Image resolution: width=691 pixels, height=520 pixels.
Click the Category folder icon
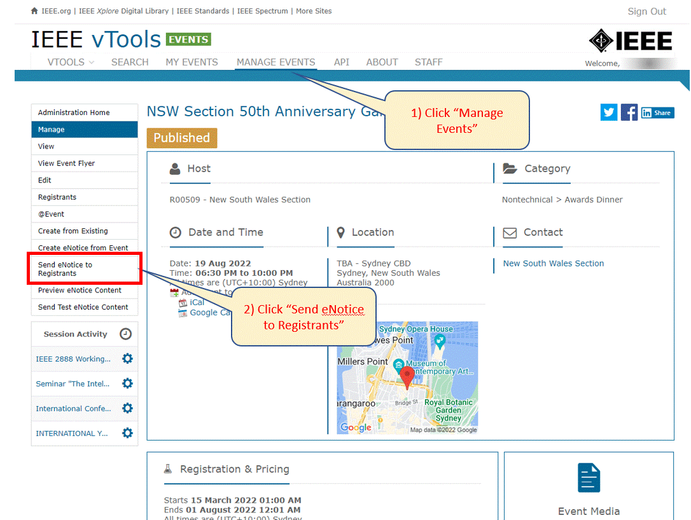(510, 168)
